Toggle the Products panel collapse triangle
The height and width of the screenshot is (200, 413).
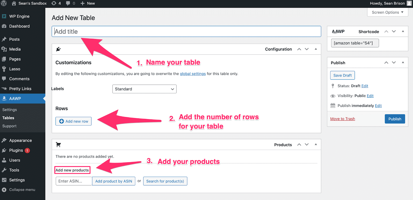click(x=316, y=144)
